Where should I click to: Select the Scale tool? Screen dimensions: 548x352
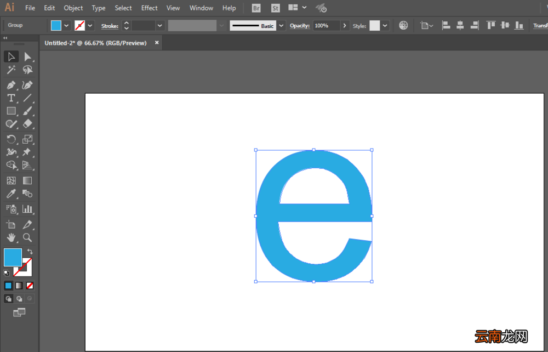pyautogui.click(x=27, y=139)
